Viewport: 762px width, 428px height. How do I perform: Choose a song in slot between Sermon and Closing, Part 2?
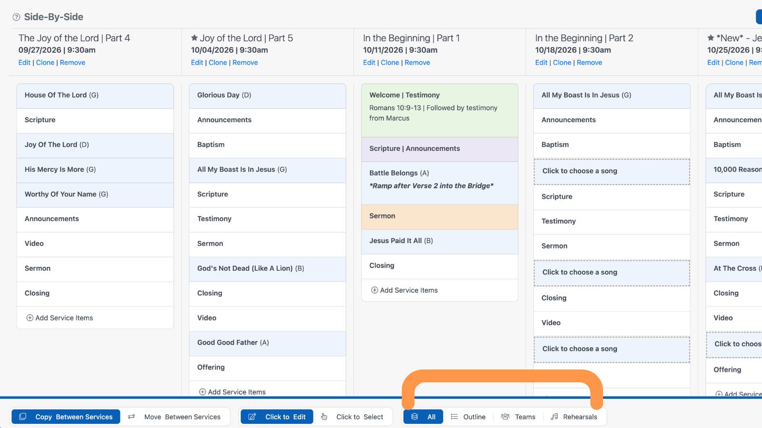(x=612, y=272)
